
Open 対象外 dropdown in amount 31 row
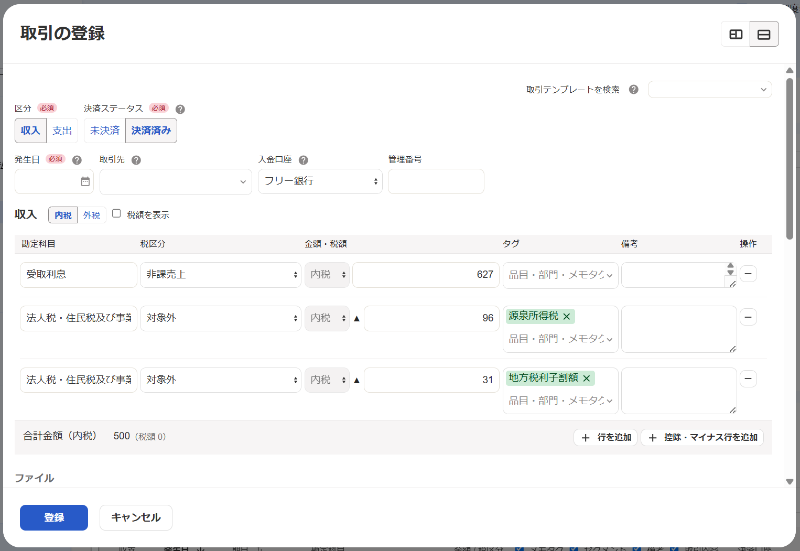coord(221,380)
